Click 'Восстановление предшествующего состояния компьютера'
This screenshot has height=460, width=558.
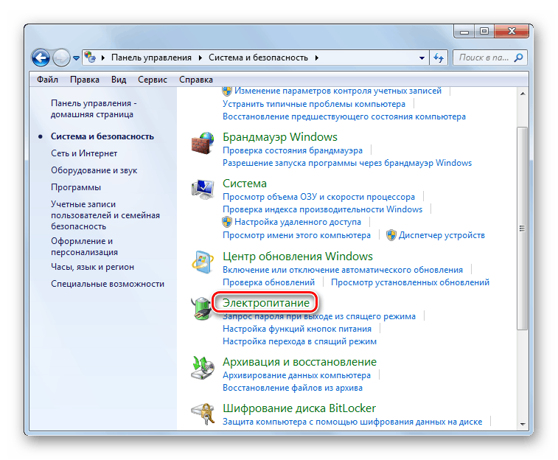(343, 116)
